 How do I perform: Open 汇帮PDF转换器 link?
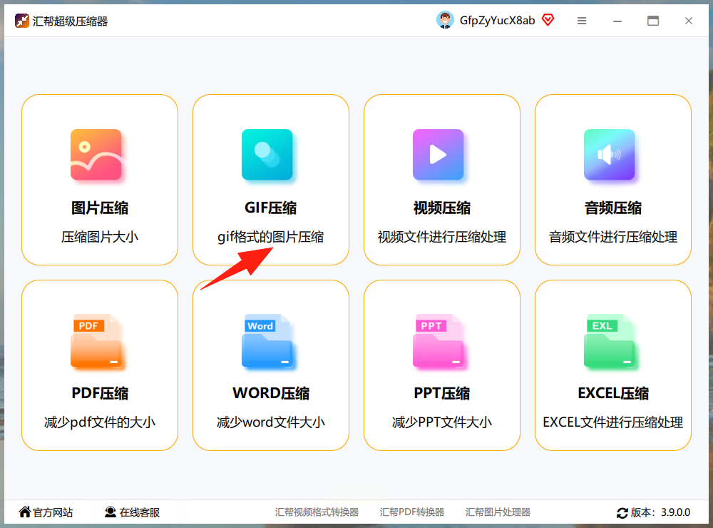412,512
